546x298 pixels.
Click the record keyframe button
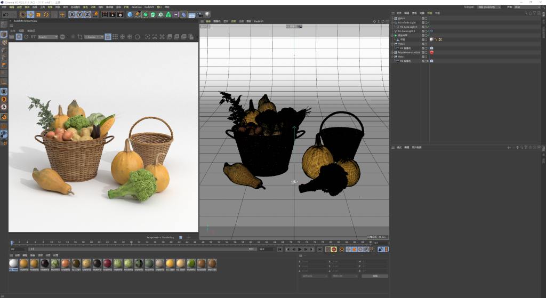pyautogui.click(x=328, y=249)
